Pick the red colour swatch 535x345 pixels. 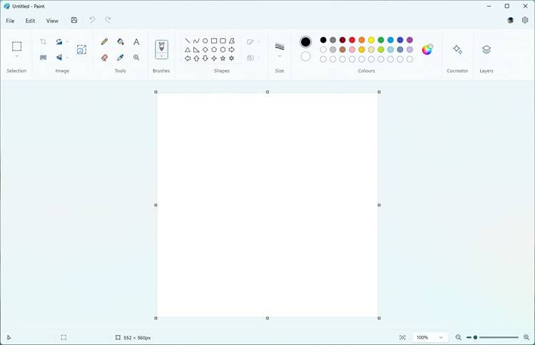coord(352,40)
